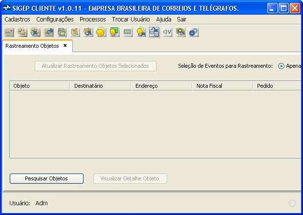
Task: Open the Processos menu
Action: 93,20
